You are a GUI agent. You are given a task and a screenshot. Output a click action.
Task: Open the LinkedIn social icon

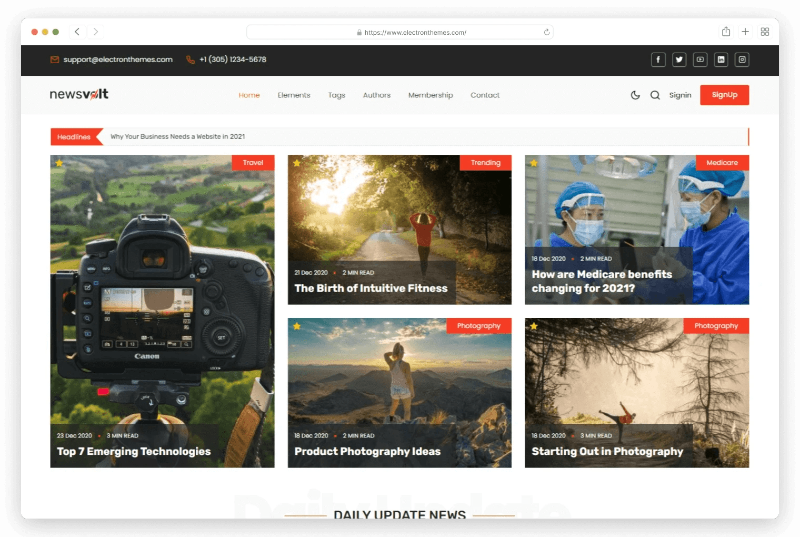721,59
